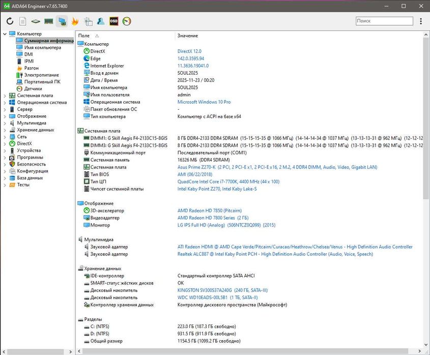Open the Report toolbar icon

[23, 21]
